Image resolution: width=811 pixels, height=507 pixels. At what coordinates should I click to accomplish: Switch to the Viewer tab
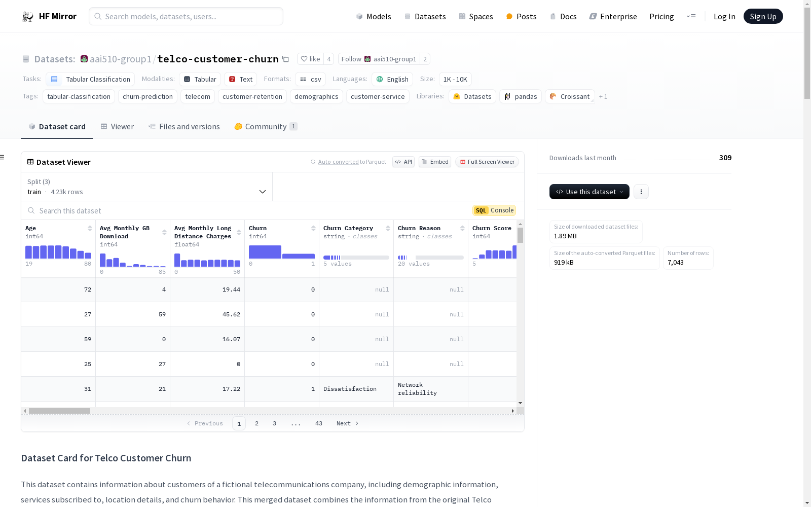pyautogui.click(x=117, y=127)
